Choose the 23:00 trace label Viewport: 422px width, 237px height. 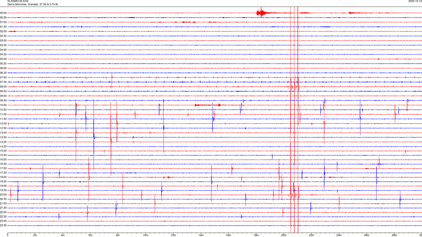click(3, 221)
